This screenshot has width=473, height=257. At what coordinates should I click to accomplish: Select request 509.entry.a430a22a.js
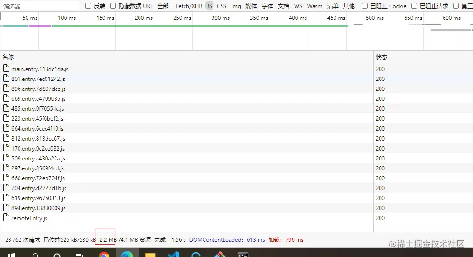coord(187,158)
